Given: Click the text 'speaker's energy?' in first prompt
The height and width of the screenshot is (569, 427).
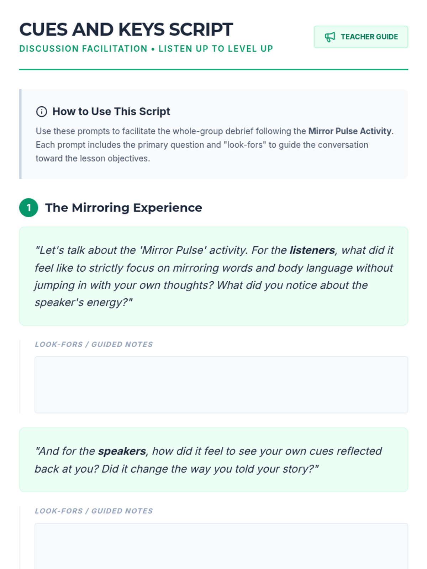Looking at the screenshot, I should pyautogui.click(x=84, y=303).
